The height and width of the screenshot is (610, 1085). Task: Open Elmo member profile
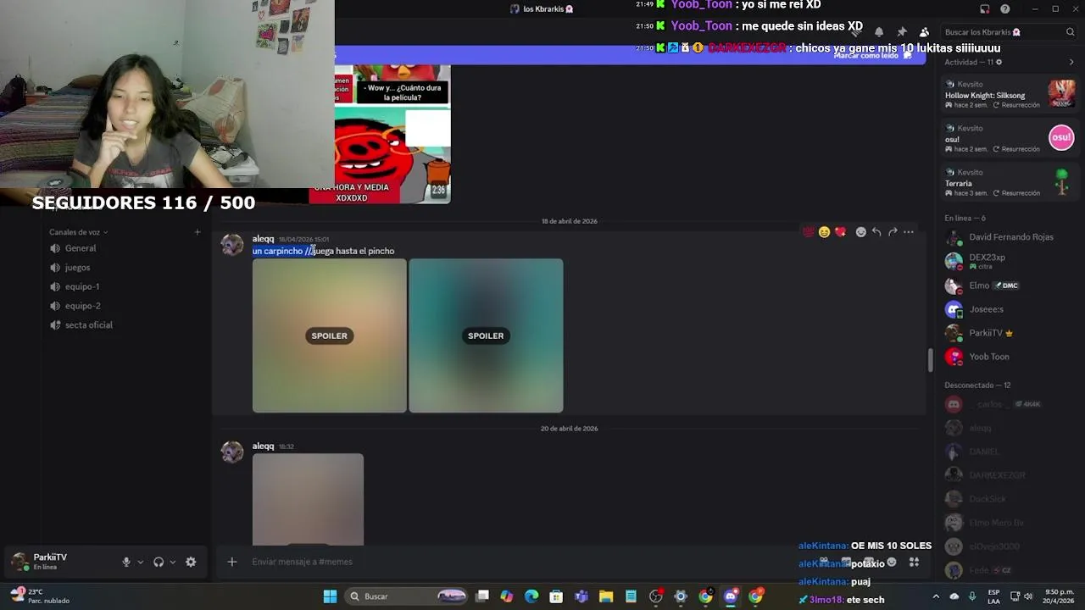click(1010, 286)
